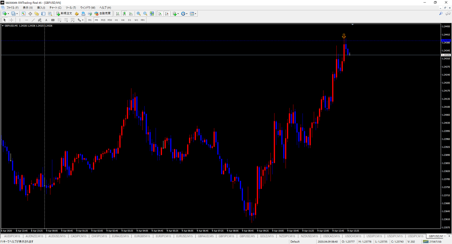Open the ファイル(F) menu
Screen dimensions: 452x244
(x=12, y=8)
